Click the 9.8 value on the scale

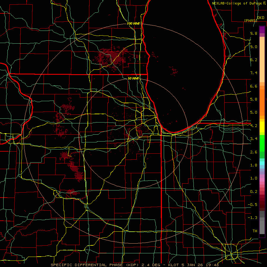pos(254,33)
